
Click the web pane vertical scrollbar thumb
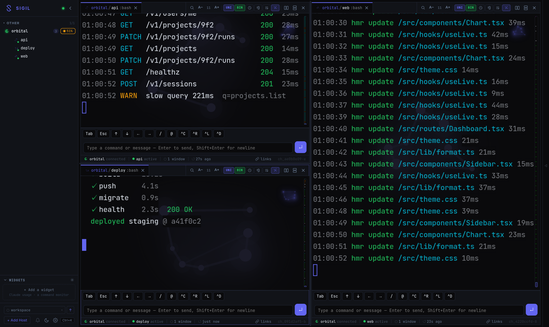coord(536,285)
